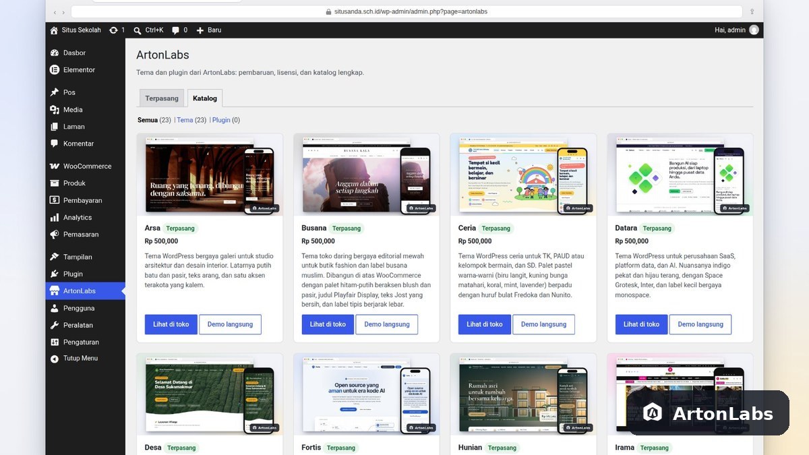Click the Fortis theme title
The image size is (809, 455).
(311, 448)
